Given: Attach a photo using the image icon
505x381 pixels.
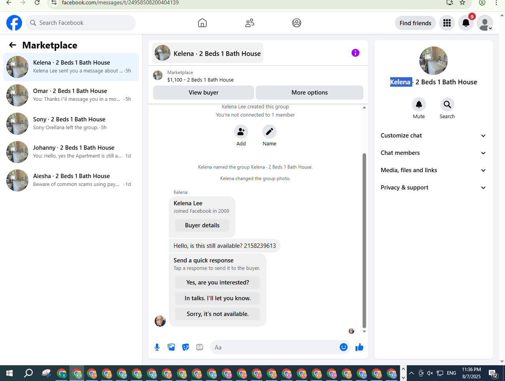Looking at the screenshot, I should coord(171,347).
